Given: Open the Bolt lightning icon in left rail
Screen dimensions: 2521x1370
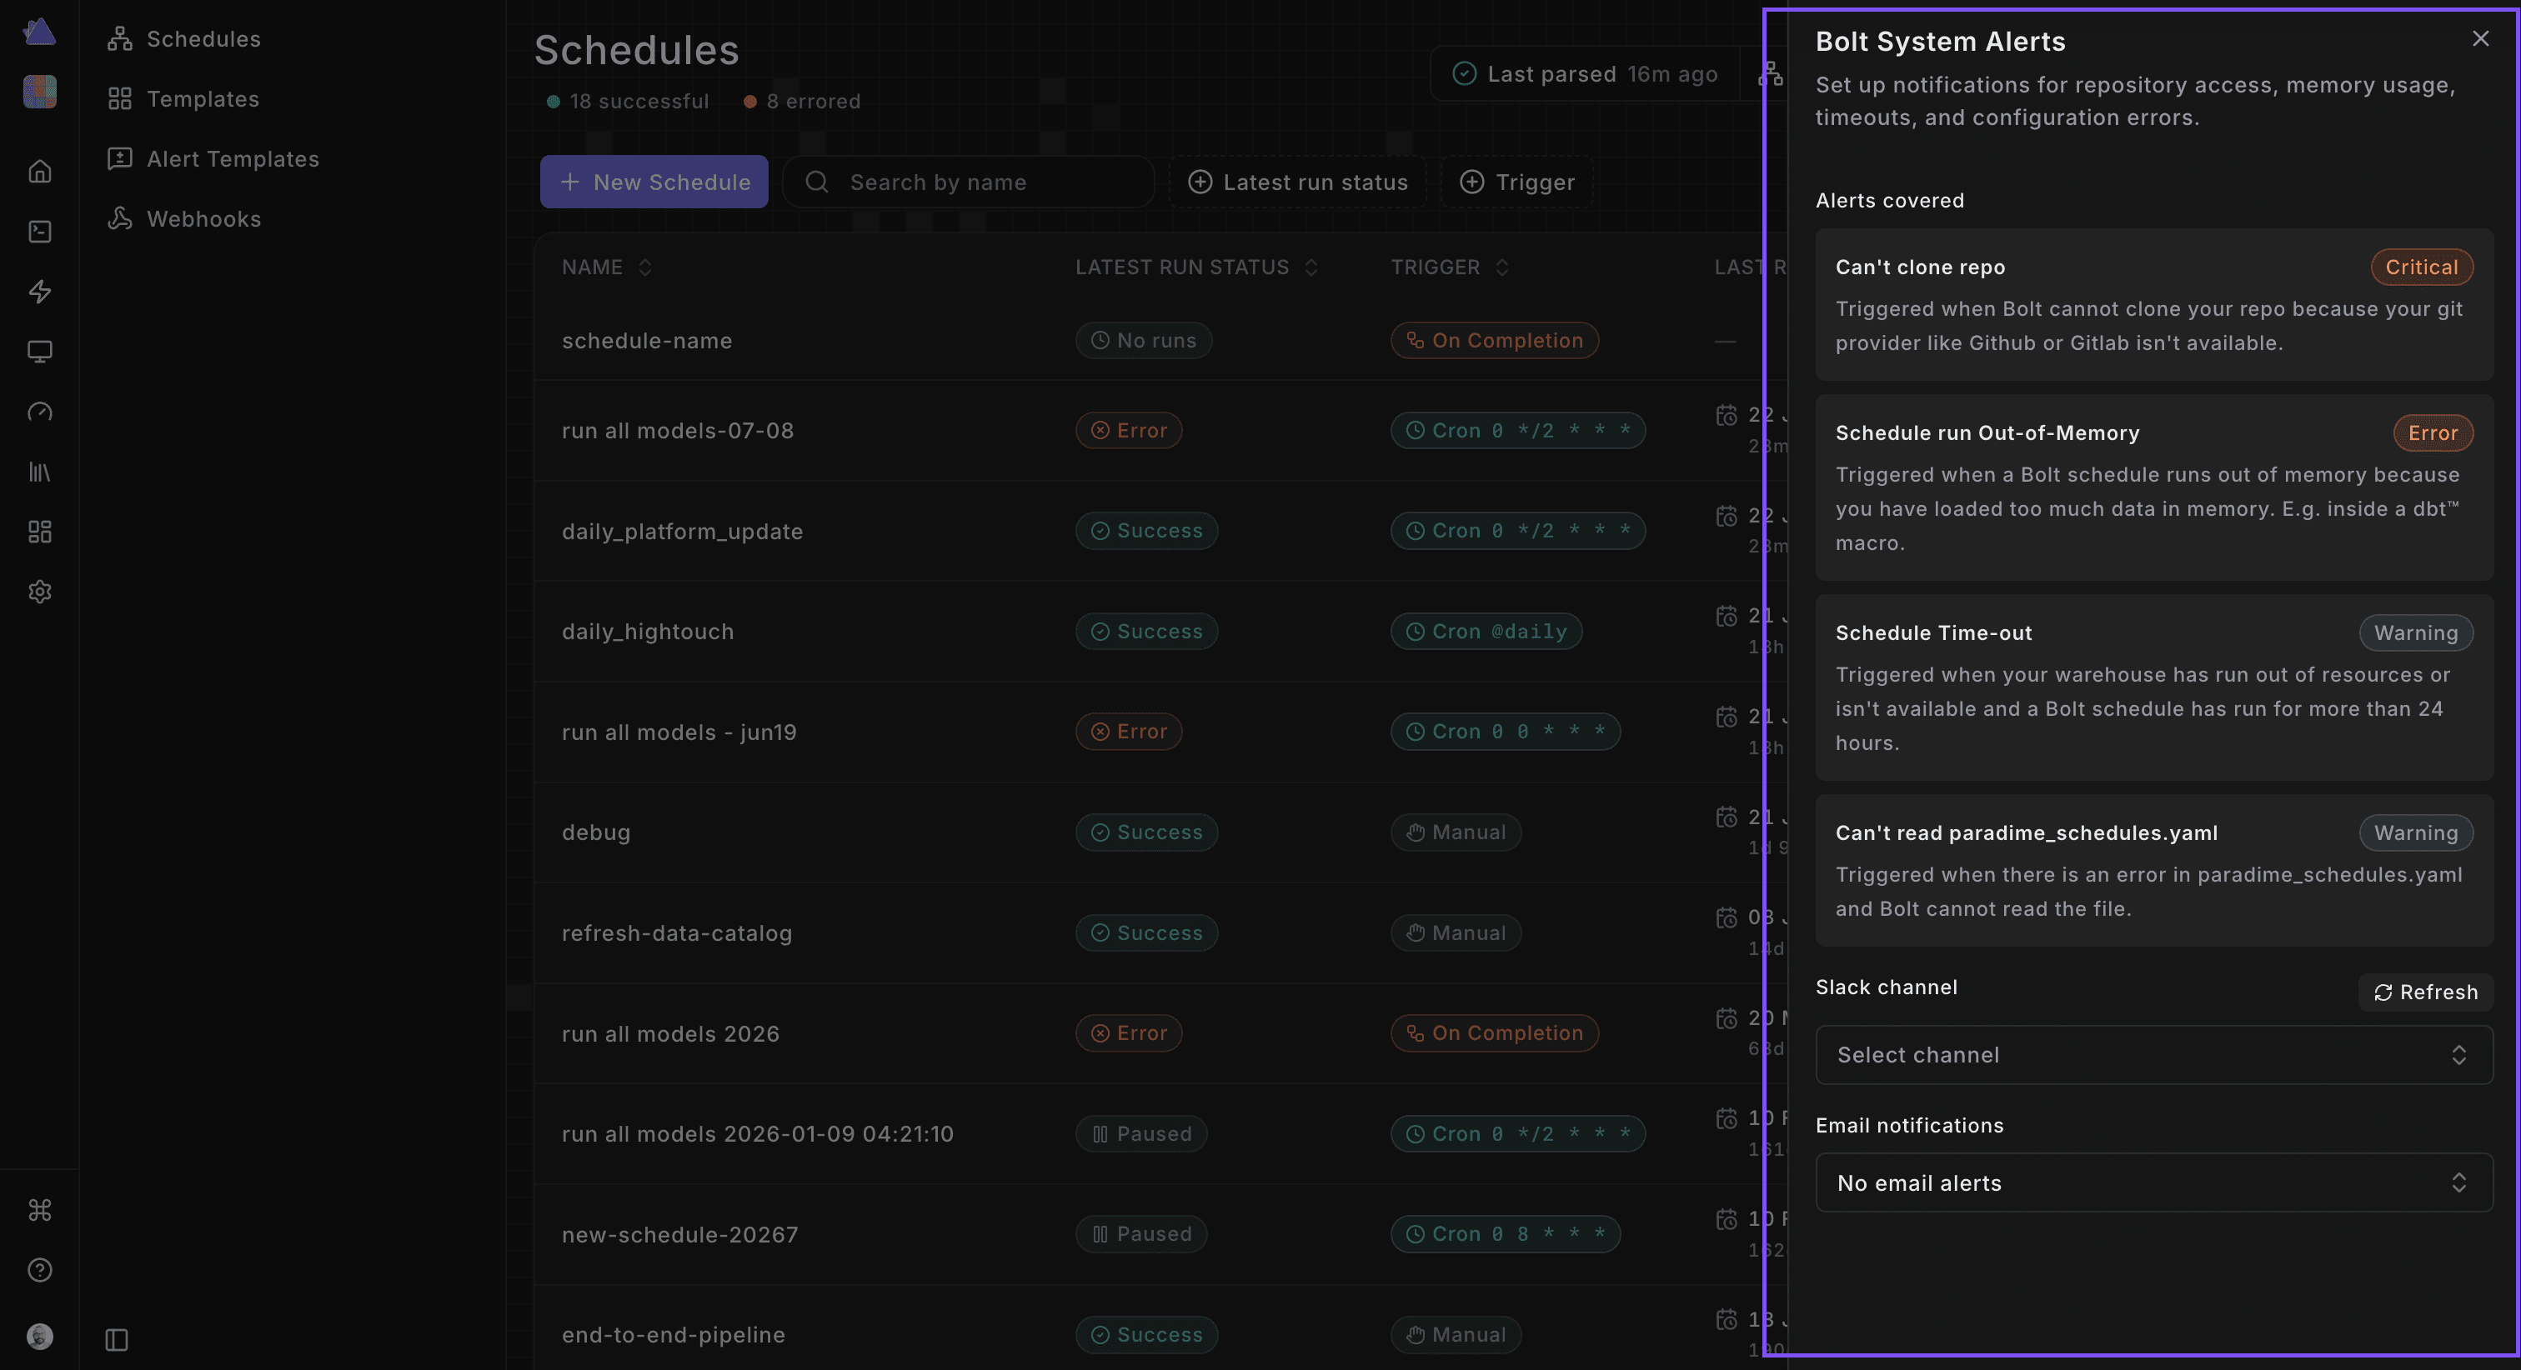Looking at the screenshot, I should tap(40, 292).
